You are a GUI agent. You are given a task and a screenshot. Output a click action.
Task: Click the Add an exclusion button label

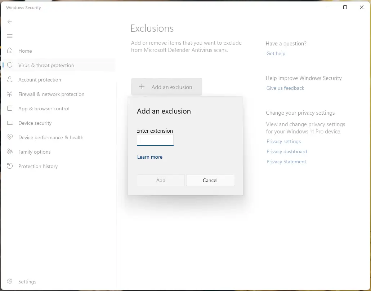pos(172,87)
